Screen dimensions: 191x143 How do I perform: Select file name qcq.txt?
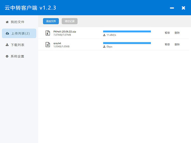[57, 43]
